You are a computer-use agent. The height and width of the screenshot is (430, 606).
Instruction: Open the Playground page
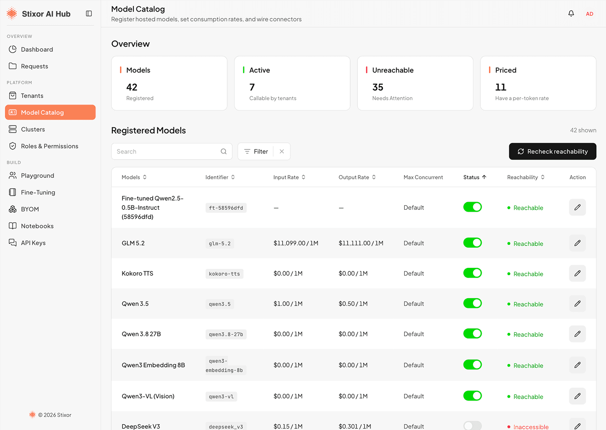tap(50, 176)
